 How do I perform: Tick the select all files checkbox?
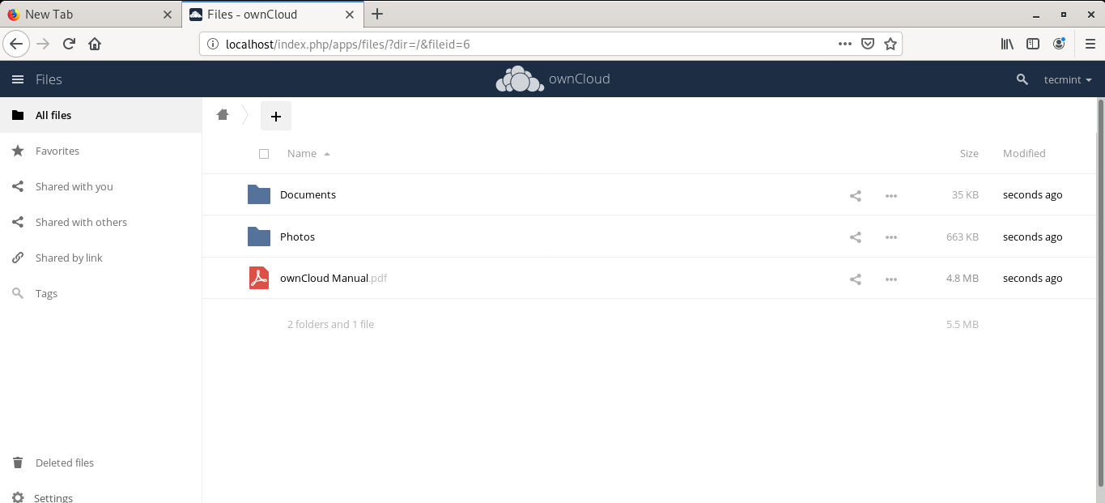coord(264,154)
